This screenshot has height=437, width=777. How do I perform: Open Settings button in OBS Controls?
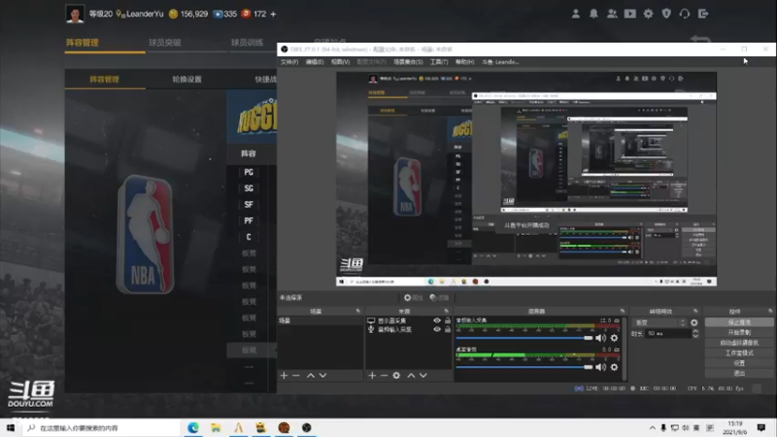point(739,363)
